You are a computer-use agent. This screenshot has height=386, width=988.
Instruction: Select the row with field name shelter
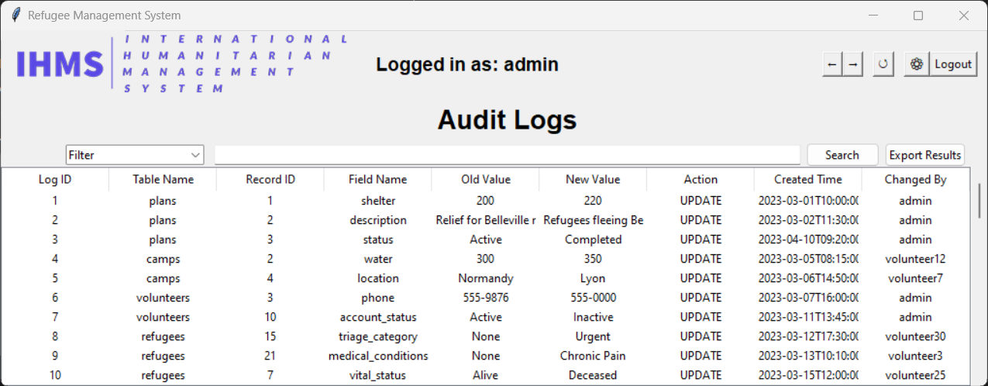point(486,201)
